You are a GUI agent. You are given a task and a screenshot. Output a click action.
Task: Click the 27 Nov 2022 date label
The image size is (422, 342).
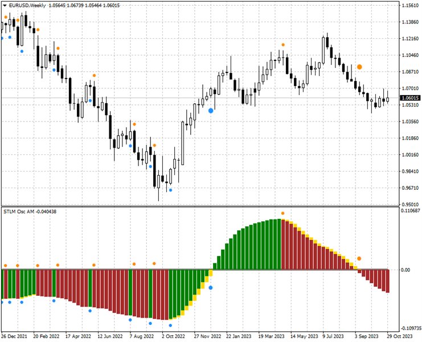[207, 336]
